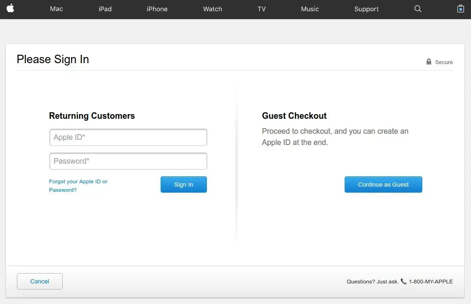Open the shopping bag icon
Image resolution: width=471 pixels, height=304 pixels.
pyautogui.click(x=460, y=9)
